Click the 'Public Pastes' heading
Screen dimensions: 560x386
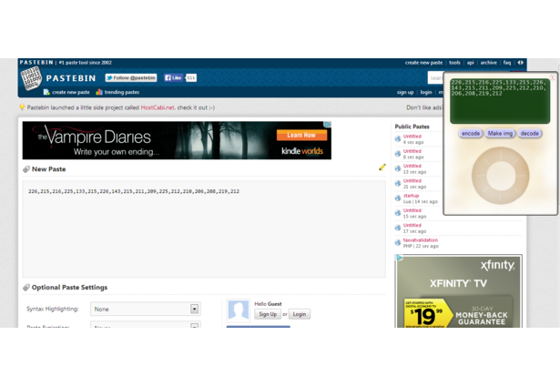click(x=412, y=127)
